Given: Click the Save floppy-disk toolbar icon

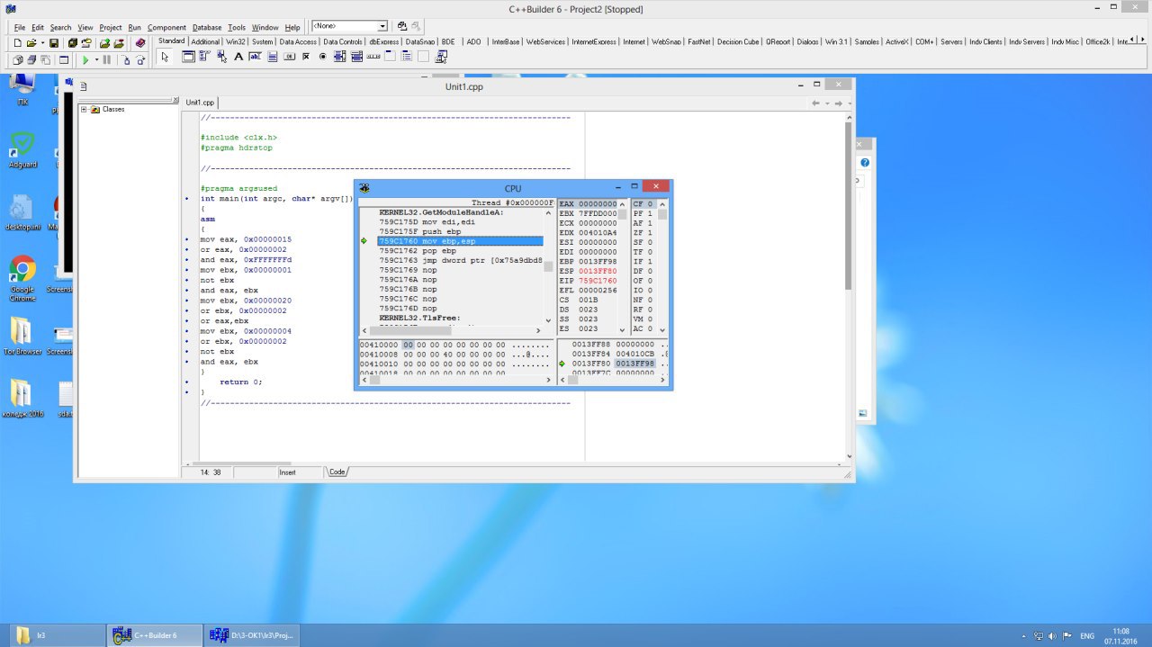Looking at the screenshot, I should click(53, 42).
